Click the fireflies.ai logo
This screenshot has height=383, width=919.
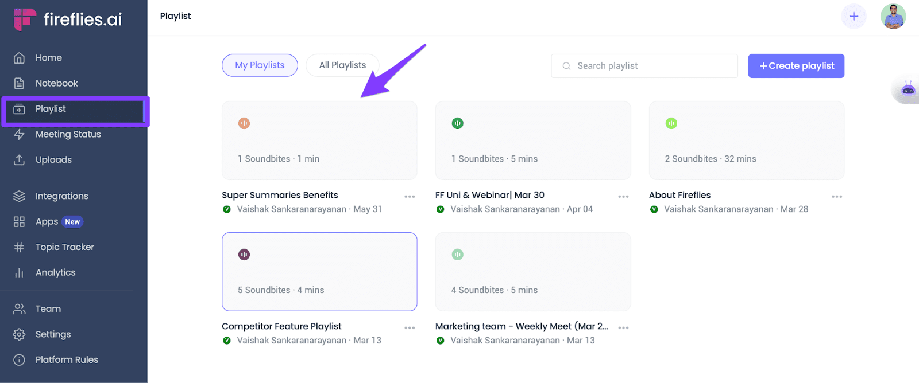(68, 19)
